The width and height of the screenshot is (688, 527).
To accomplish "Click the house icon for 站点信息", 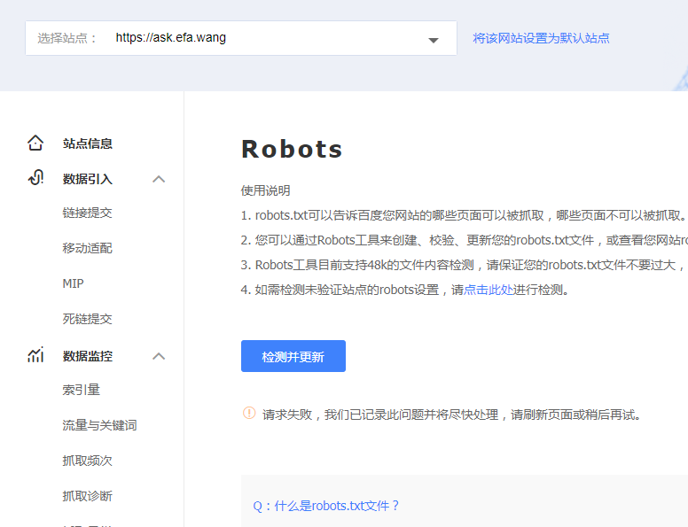I will click(x=35, y=143).
